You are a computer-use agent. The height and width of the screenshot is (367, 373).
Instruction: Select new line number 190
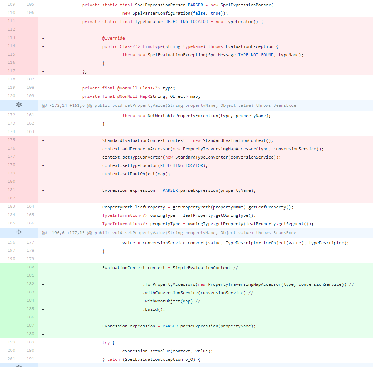[x=30, y=350]
